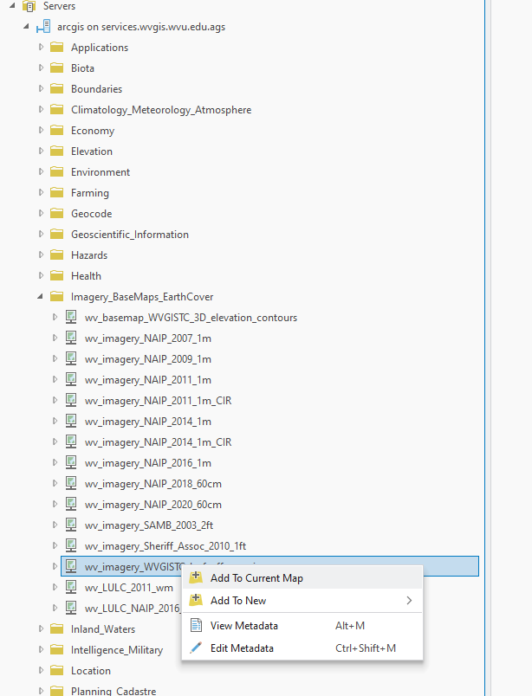Click the Boundaries folder icon

click(x=57, y=89)
